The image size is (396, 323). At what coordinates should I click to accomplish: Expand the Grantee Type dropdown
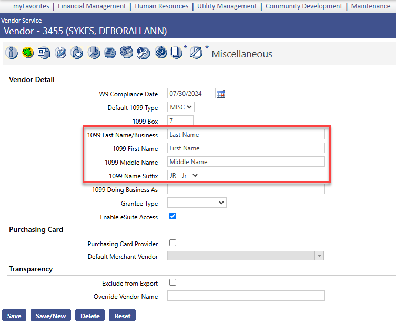pos(197,203)
